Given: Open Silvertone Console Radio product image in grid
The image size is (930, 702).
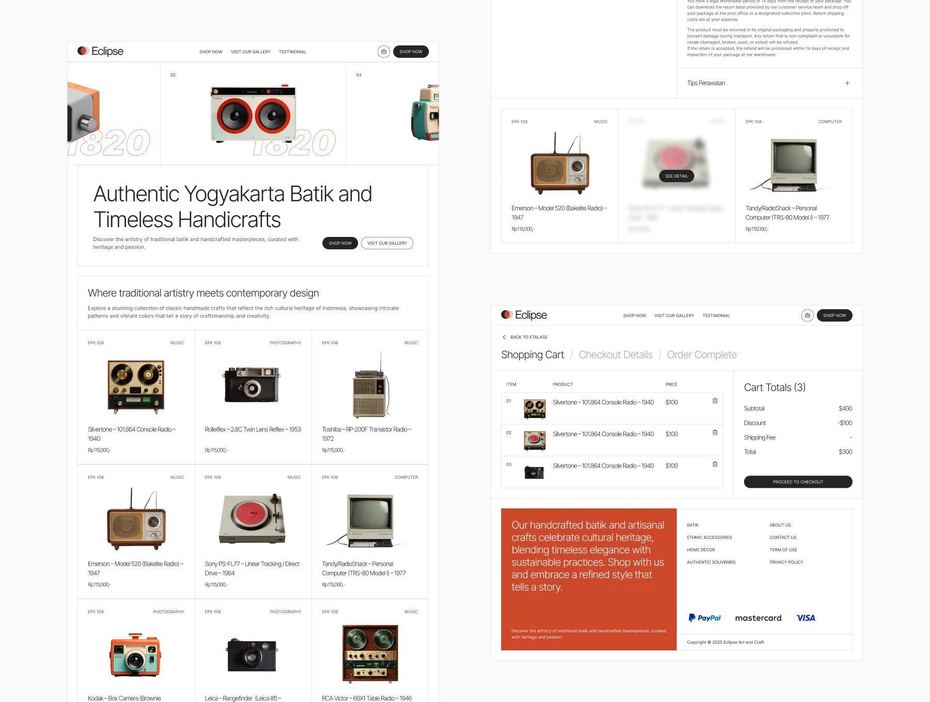Looking at the screenshot, I should [x=136, y=387].
